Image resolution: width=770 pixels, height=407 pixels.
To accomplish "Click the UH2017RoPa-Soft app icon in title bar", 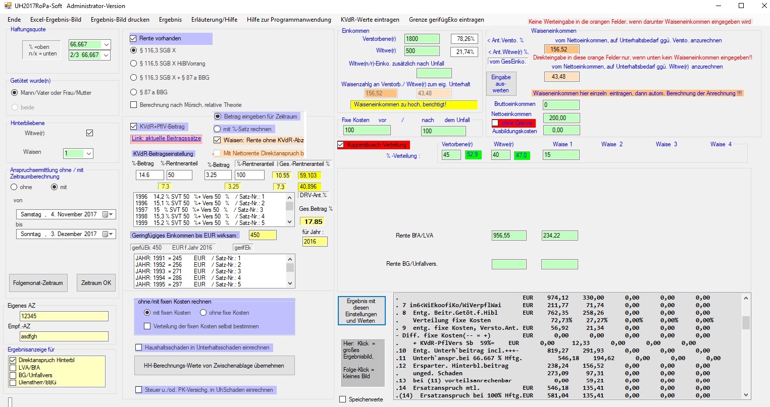I will coord(7,6).
